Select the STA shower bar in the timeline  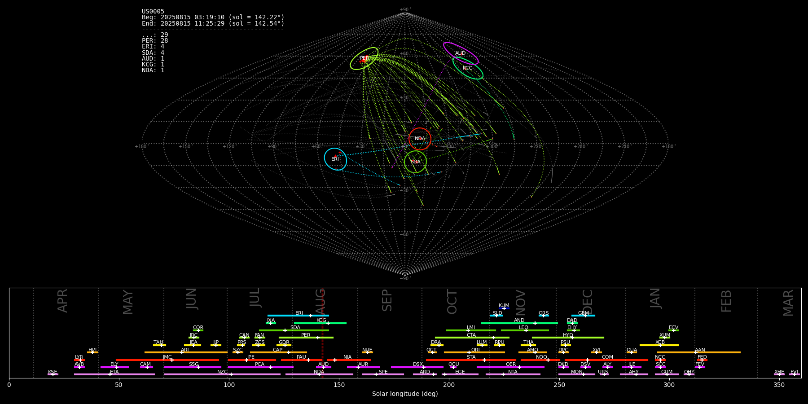click(471, 360)
